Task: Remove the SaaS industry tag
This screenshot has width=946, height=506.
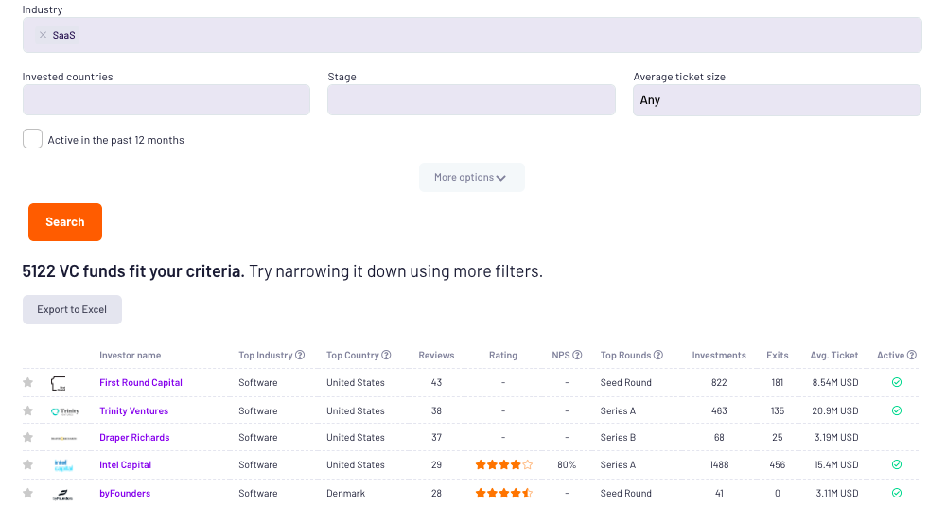Action: (43, 35)
